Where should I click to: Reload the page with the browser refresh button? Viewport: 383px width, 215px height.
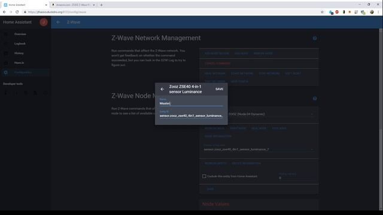pos(17,12)
